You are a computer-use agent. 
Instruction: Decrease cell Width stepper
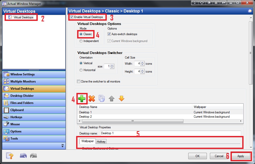click(142, 64)
